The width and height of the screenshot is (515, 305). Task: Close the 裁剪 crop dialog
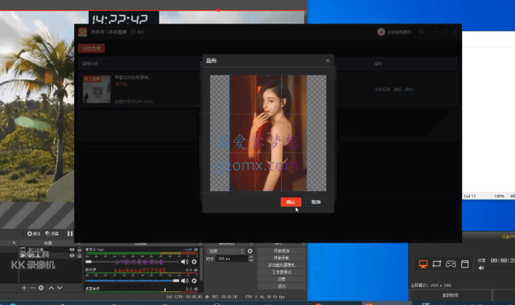click(327, 61)
